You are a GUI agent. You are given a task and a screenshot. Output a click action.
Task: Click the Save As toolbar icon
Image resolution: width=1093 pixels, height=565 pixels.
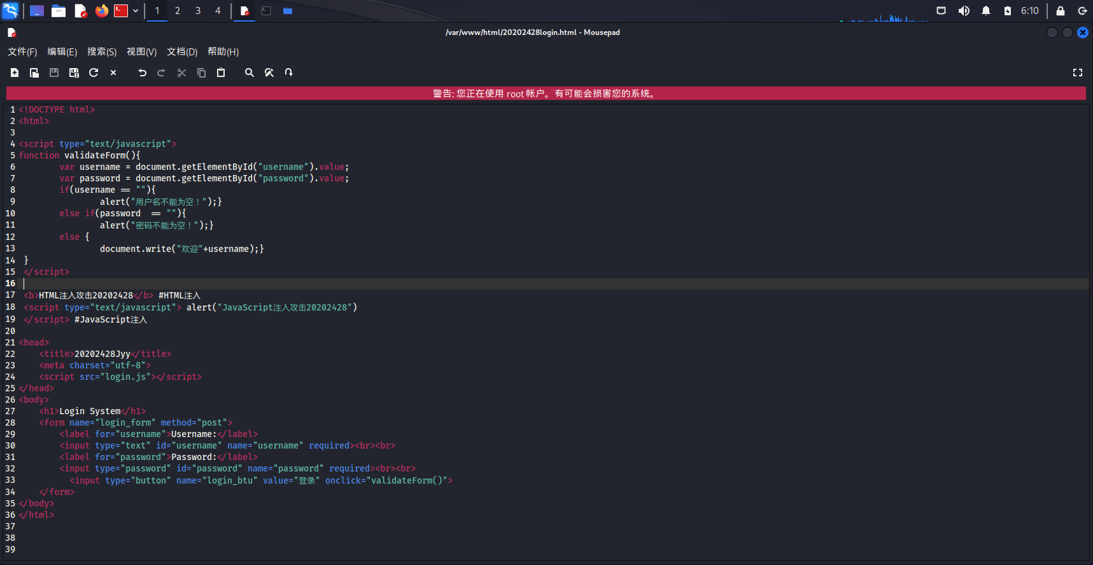[74, 73]
